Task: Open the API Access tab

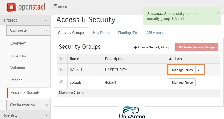Action: point(155,33)
